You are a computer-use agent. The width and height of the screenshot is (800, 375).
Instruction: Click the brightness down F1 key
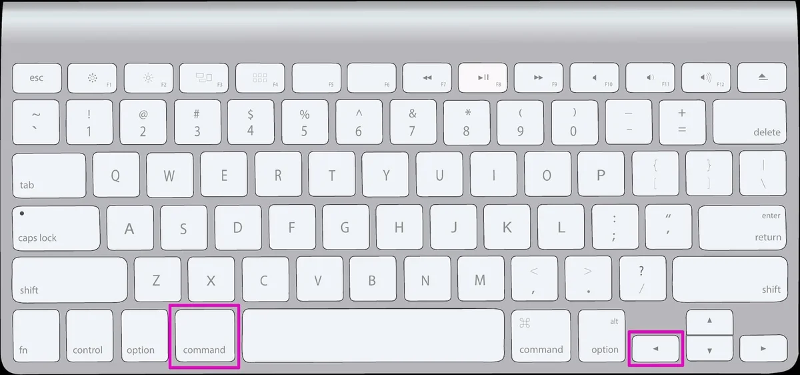click(x=92, y=78)
